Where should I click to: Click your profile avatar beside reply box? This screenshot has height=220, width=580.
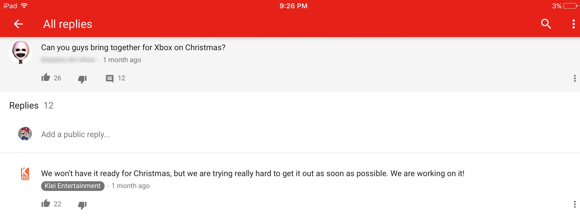[x=25, y=134]
